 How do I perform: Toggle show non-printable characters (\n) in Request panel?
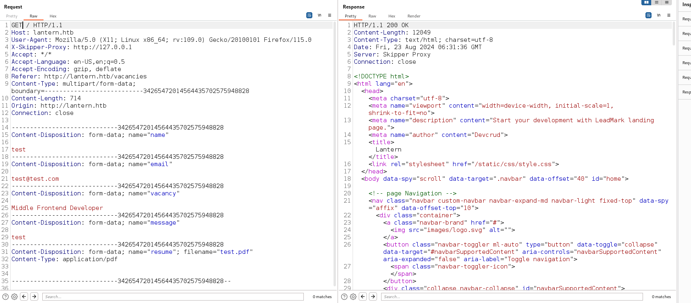pyautogui.click(x=319, y=15)
